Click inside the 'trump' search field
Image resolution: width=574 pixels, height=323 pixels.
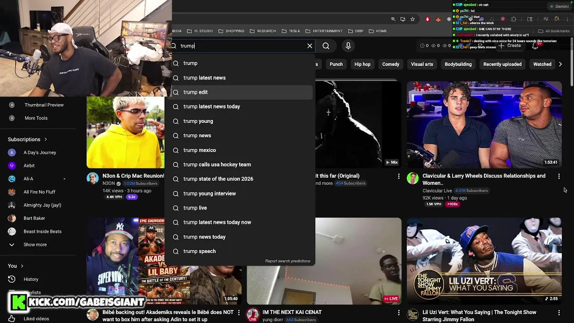click(x=242, y=46)
